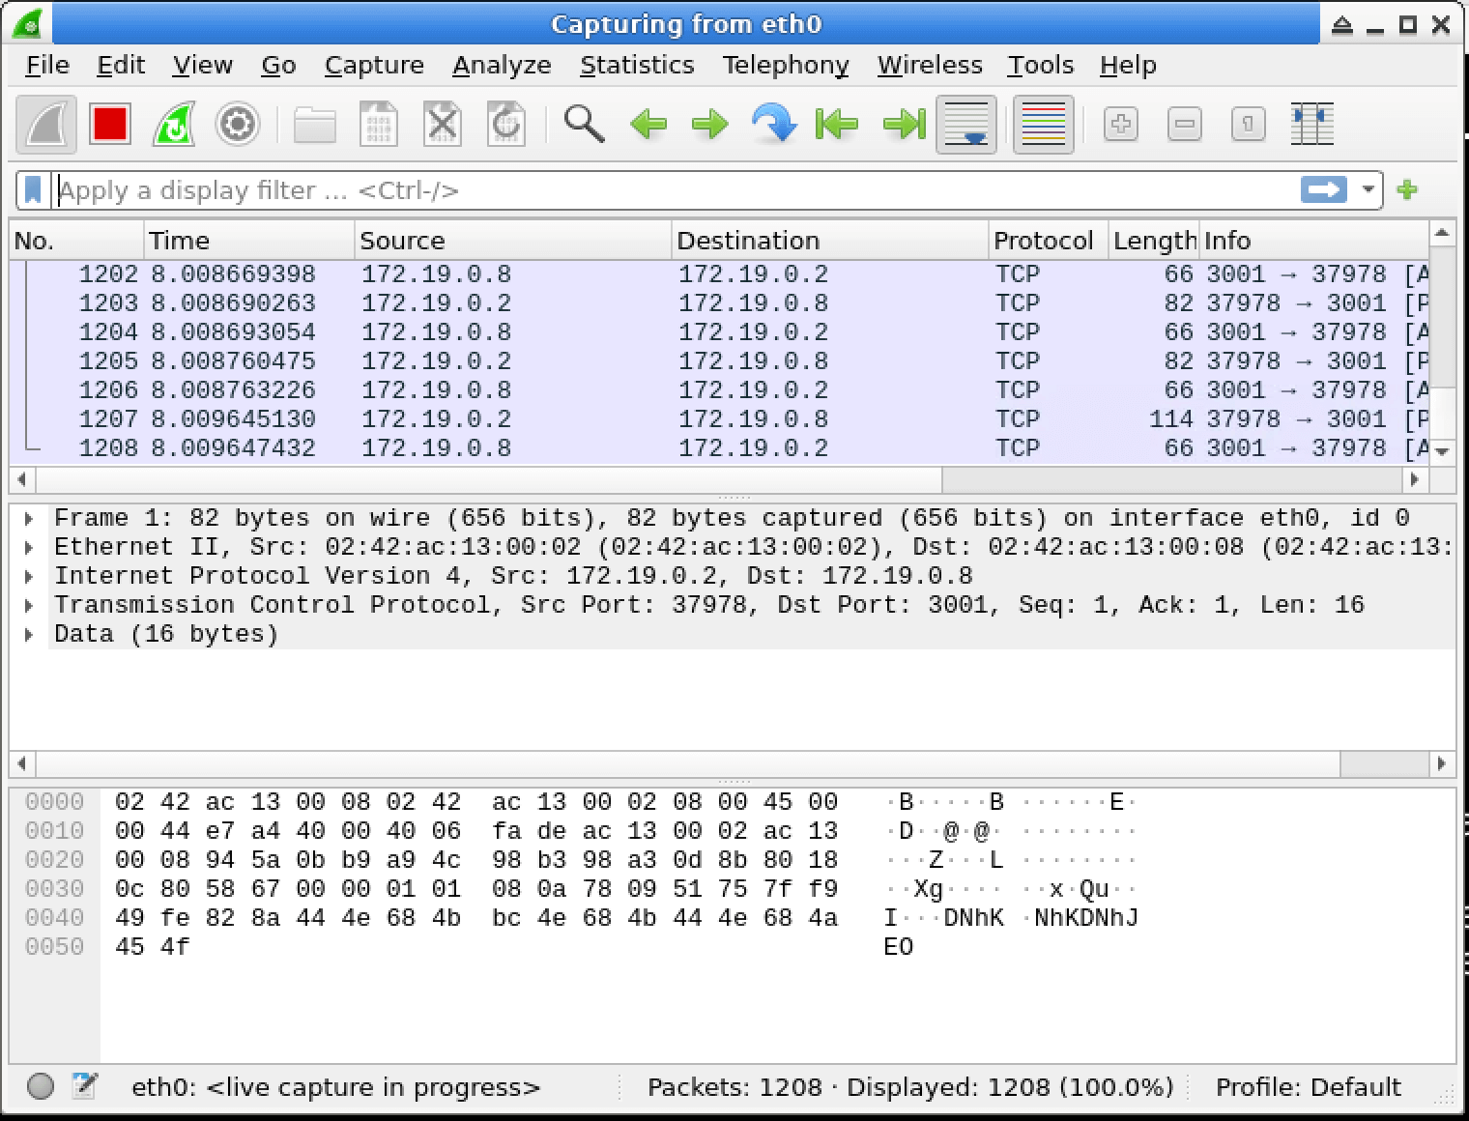Sort by the No. column header

76,241
